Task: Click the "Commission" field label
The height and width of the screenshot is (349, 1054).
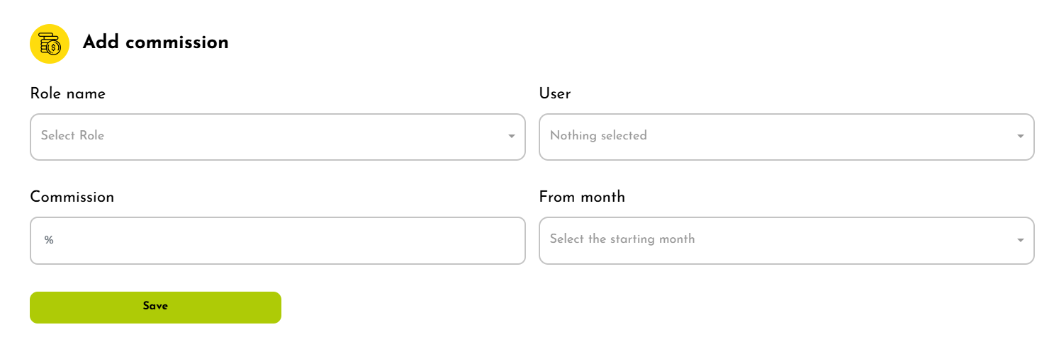Action: click(72, 197)
